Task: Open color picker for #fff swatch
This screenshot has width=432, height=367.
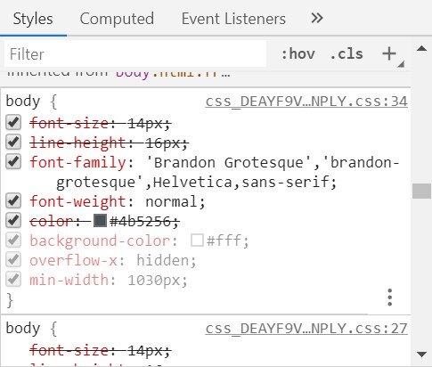Action: 197,241
